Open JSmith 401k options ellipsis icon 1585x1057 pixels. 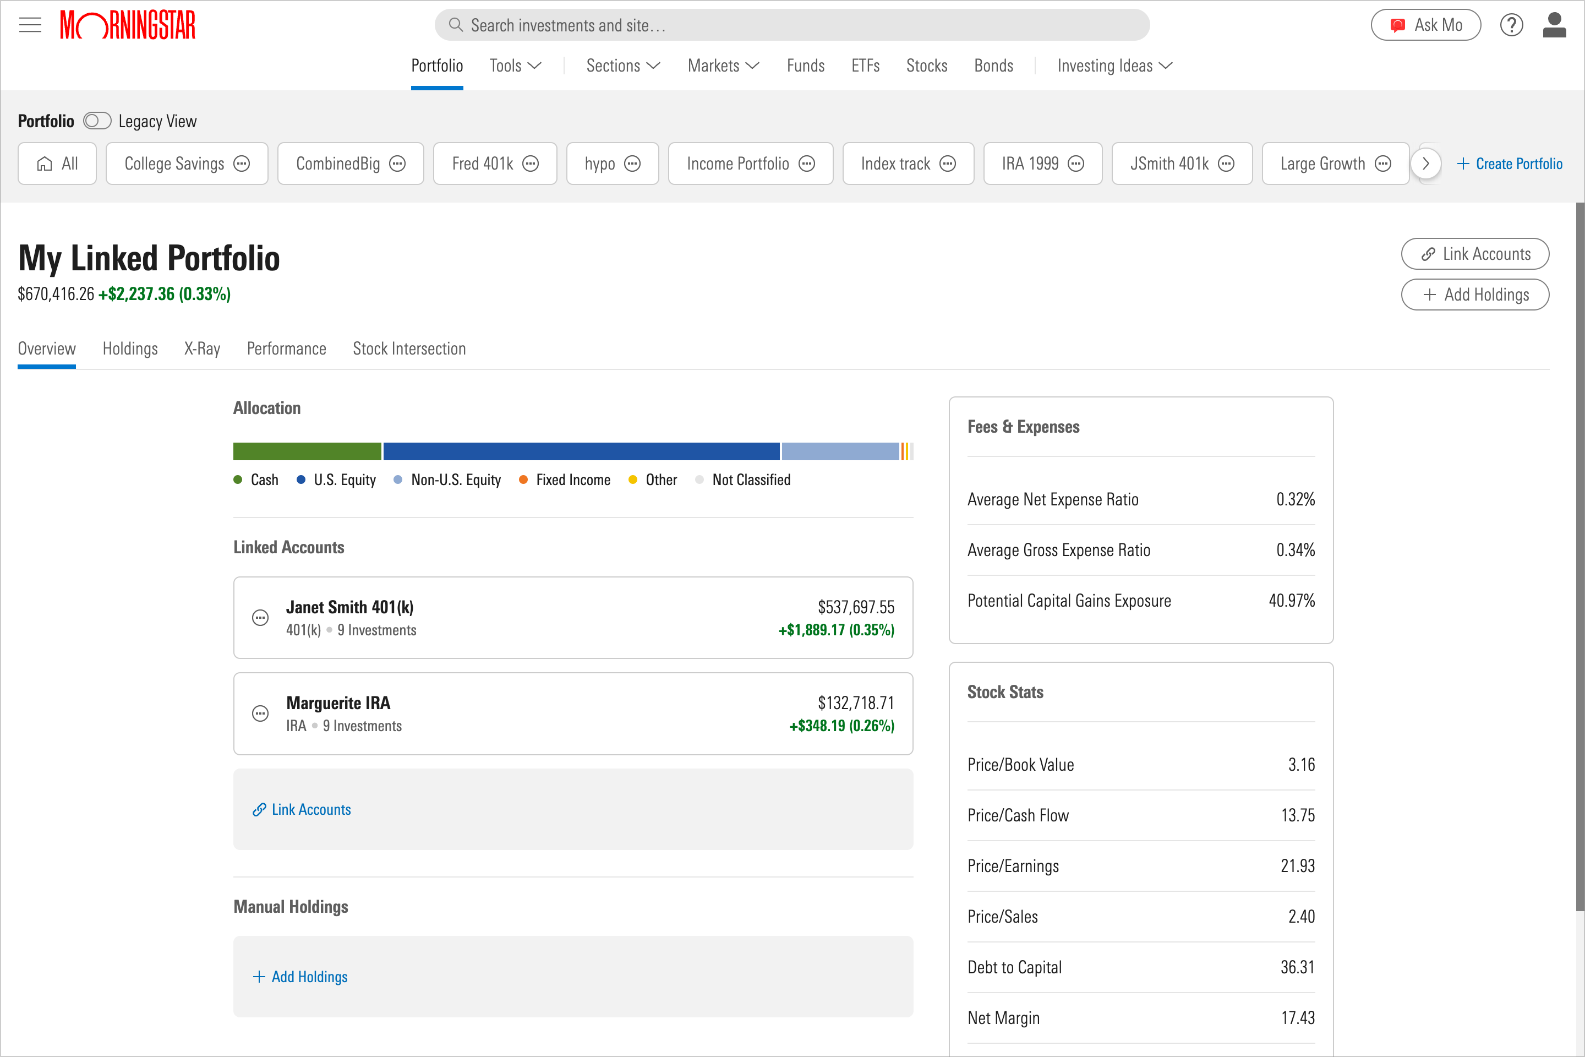point(1227,164)
